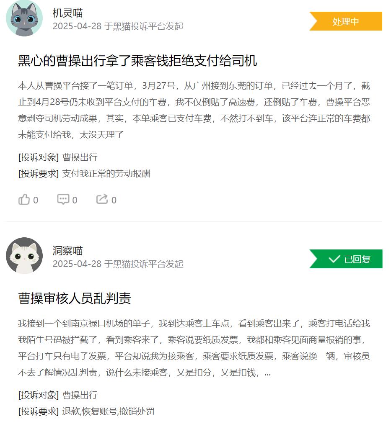This screenshot has height=424, width=391.
Task: Click username 机灵喵
Action: pyautogui.click(x=68, y=13)
